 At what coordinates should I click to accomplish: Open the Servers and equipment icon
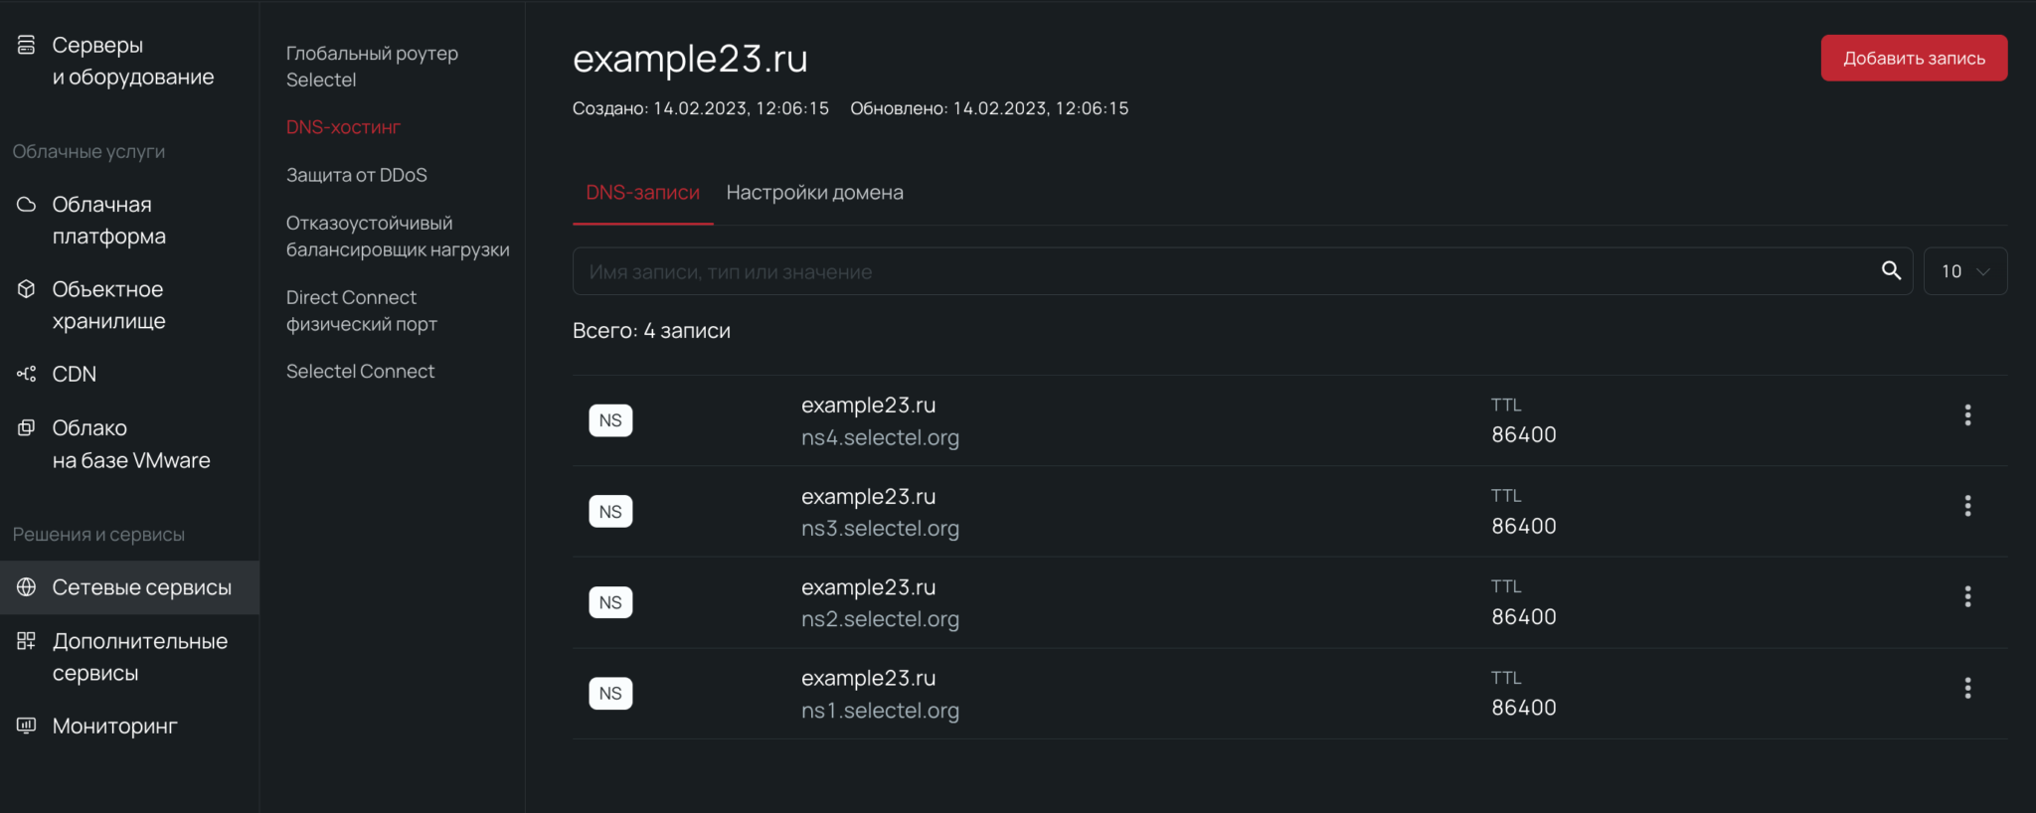coord(27,46)
